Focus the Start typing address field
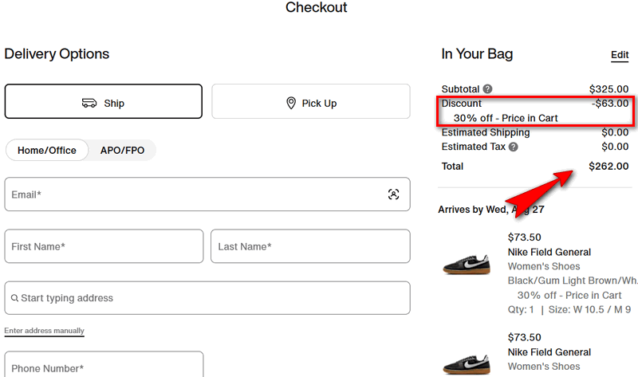638x377 pixels. (x=211, y=298)
